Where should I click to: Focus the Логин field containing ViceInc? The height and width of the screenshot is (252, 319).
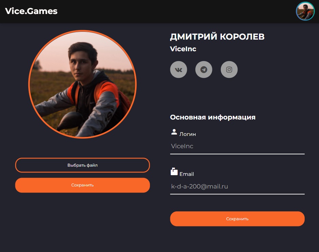237,146
